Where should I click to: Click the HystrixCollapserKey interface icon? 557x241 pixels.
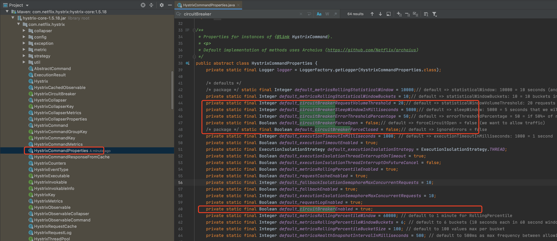[31, 106]
